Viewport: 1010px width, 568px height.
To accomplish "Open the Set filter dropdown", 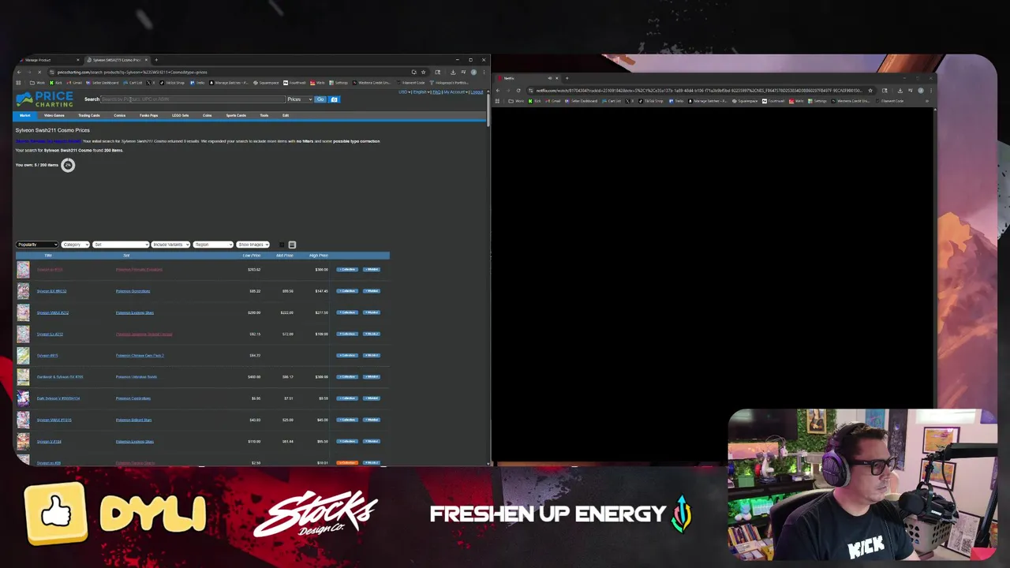I will 121,245.
